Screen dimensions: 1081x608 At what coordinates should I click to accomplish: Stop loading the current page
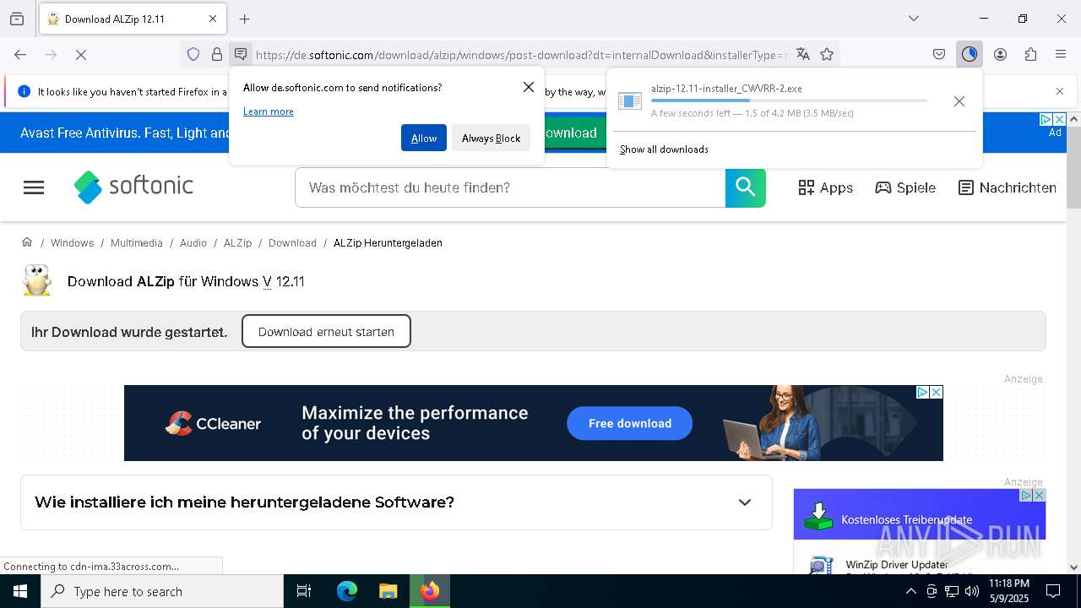click(x=81, y=55)
